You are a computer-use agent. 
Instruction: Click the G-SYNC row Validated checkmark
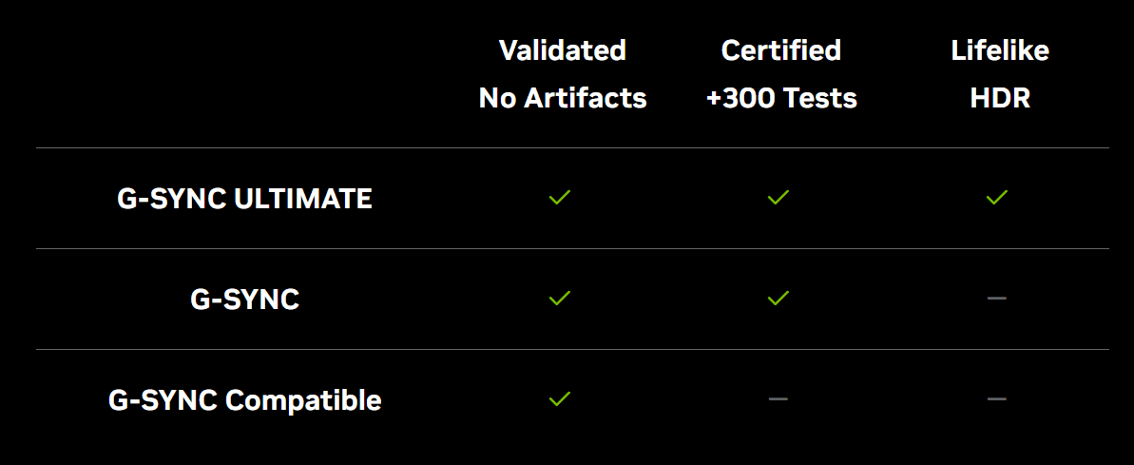[560, 298]
